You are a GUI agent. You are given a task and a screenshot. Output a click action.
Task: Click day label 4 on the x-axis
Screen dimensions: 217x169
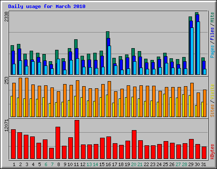point(33,164)
